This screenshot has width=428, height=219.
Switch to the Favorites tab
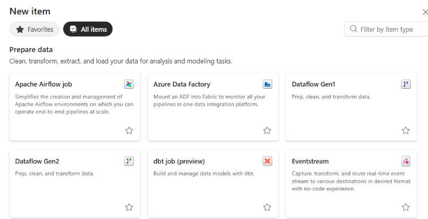(34, 29)
